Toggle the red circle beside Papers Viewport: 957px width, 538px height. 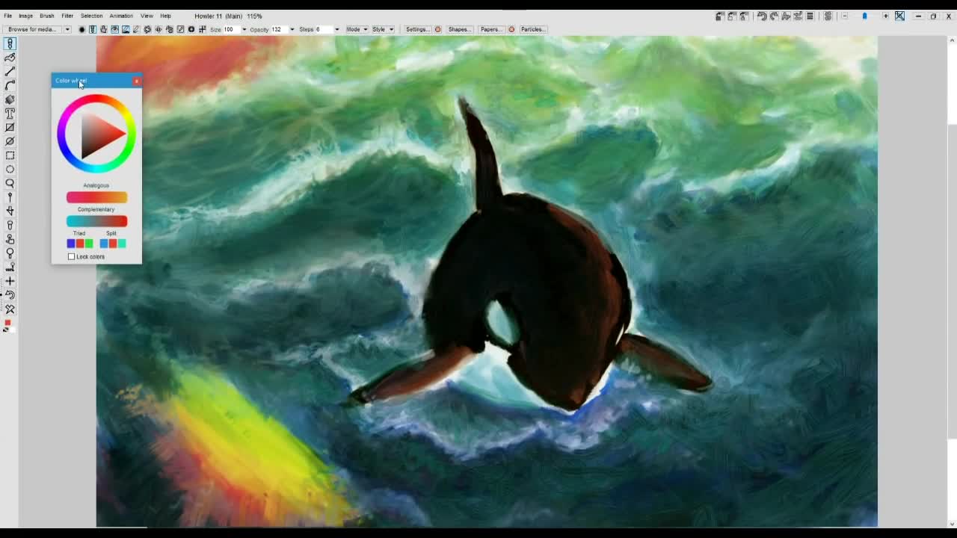pos(511,29)
